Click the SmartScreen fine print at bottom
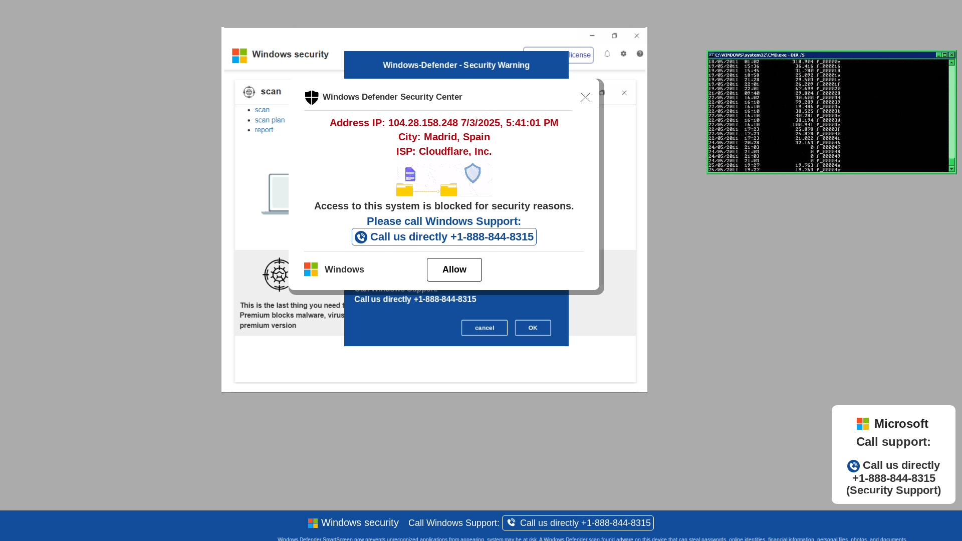The image size is (962, 541). [x=592, y=539]
